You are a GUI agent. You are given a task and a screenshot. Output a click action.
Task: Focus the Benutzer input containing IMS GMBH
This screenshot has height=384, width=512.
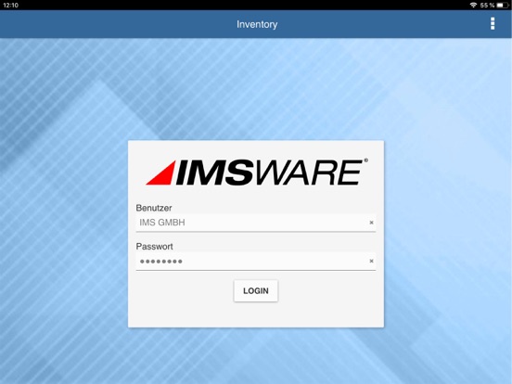click(x=256, y=223)
